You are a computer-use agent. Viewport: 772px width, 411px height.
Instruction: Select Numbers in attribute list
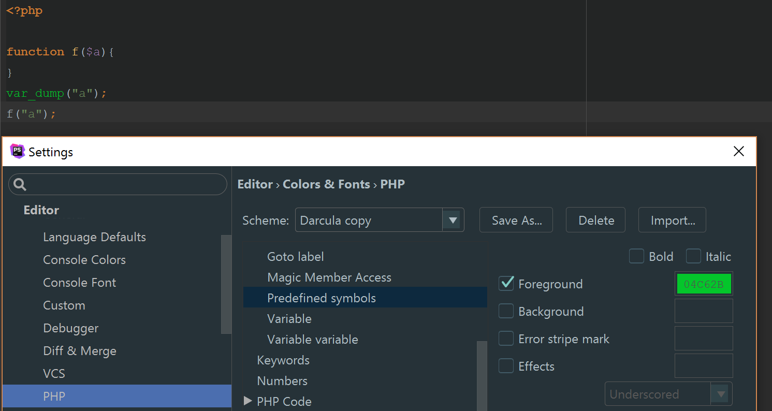[282, 380]
